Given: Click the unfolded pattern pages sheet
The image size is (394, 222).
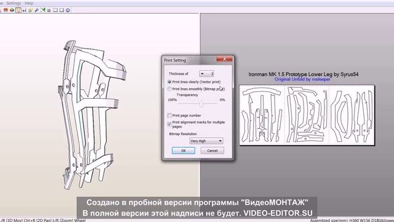Looking at the screenshot, I should pyautogui.click(x=307, y=115).
